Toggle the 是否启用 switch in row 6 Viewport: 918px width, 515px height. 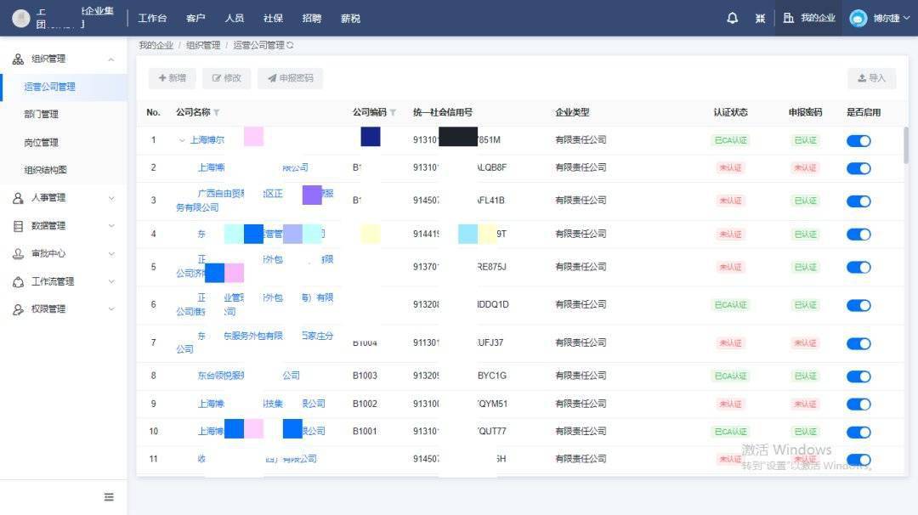point(858,305)
